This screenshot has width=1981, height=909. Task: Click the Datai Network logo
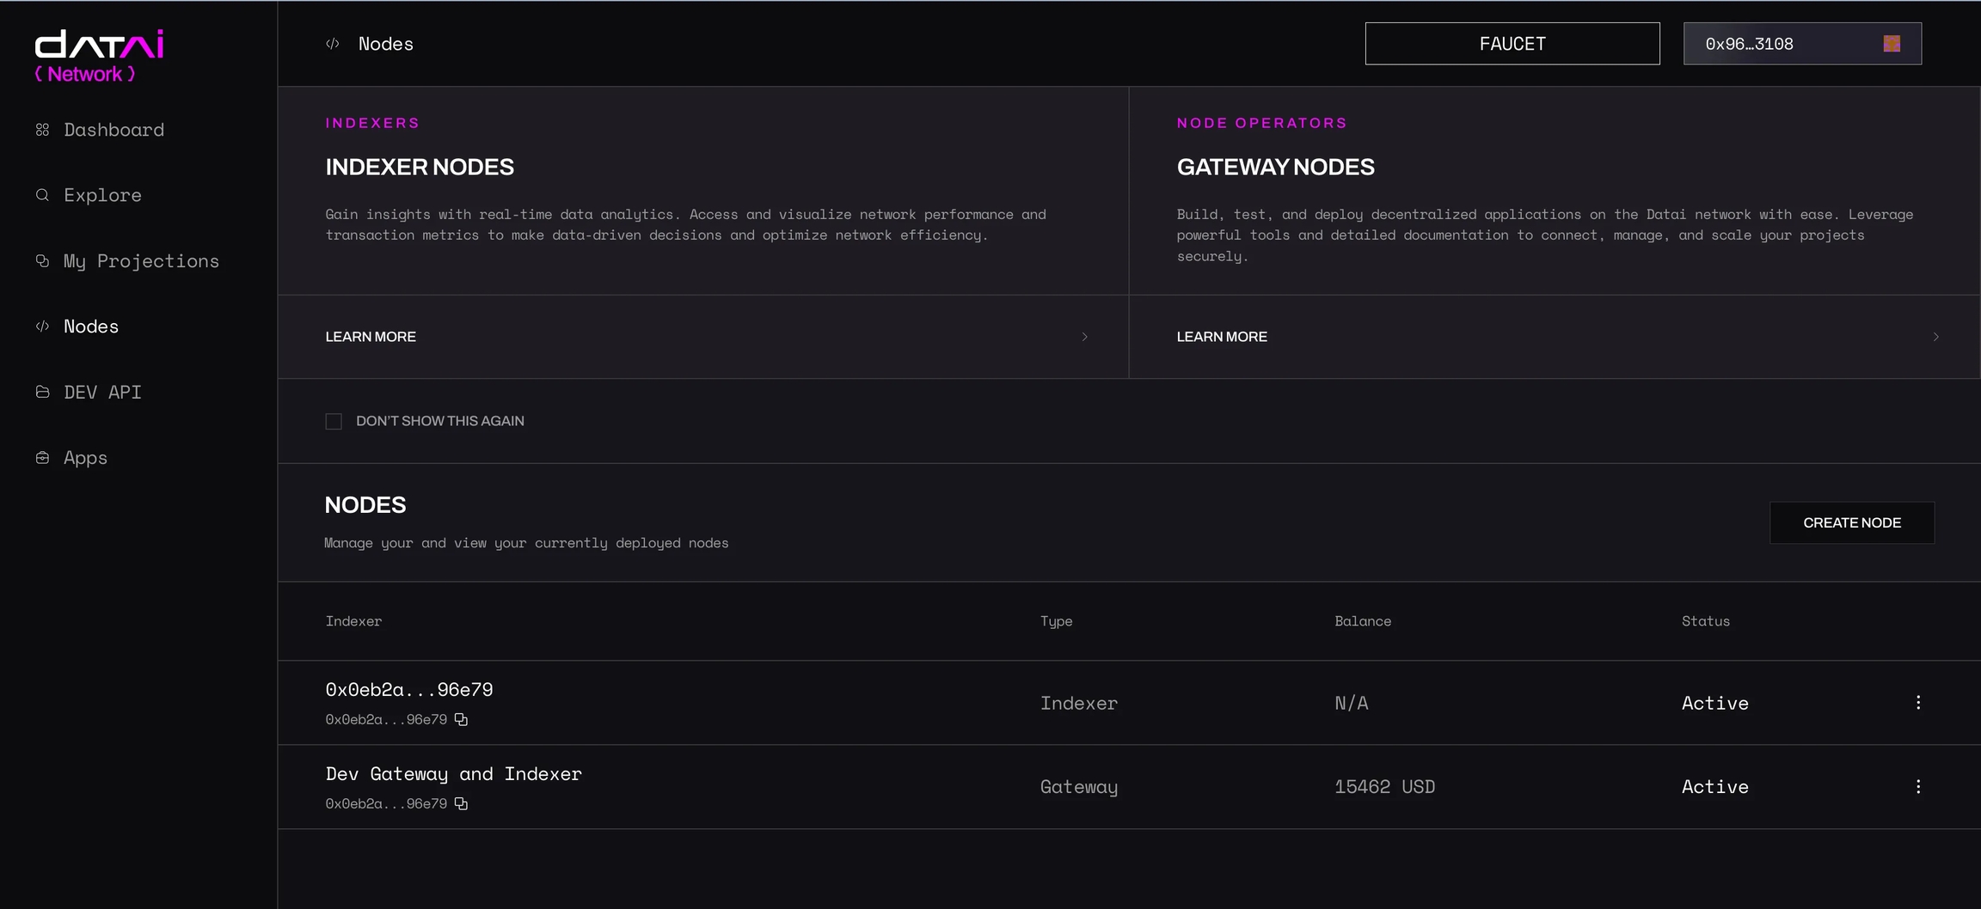(98, 56)
